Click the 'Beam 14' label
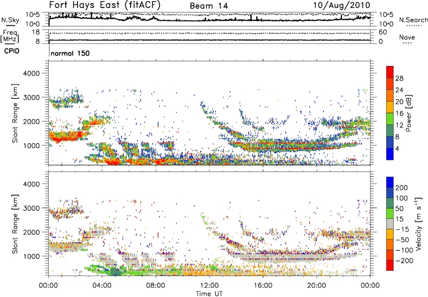This screenshot has height=297, width=428. click(x=209, y=6)
